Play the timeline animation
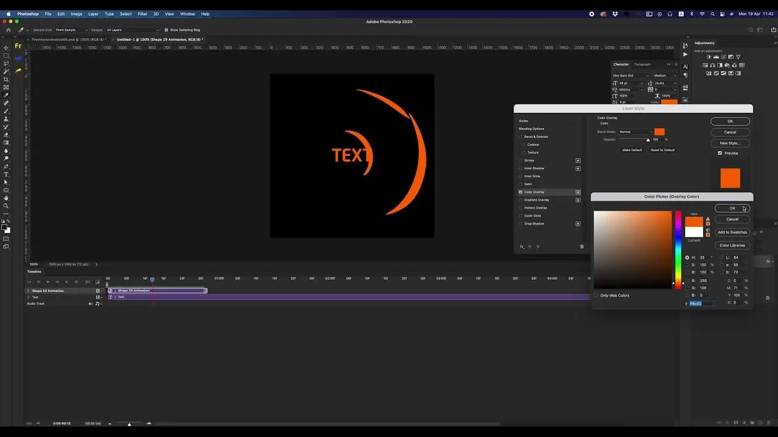Viewport: 778px width, 437px height. pos(48,282)
